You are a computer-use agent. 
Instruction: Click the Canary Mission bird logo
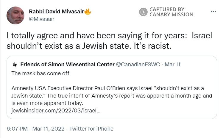coord(144,12)
